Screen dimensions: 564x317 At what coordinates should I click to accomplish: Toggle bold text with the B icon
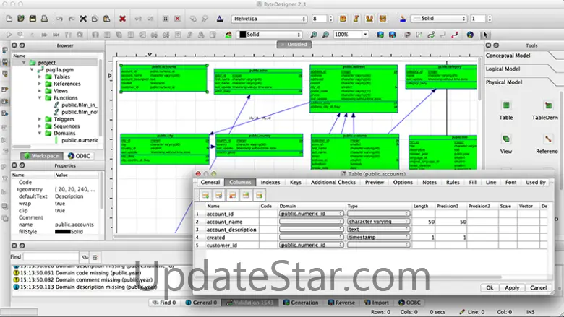[343, 19]
